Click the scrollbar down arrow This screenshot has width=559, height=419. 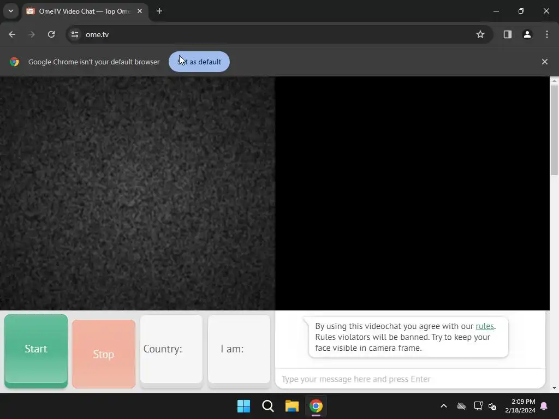pyautogui.click(x=554, y=388)
